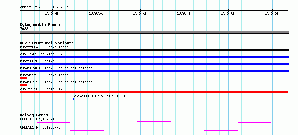Viewport: 298px width, 135px height.
Task: Select the short red nsv4167299 bar
Action: [x=23, y=85]
